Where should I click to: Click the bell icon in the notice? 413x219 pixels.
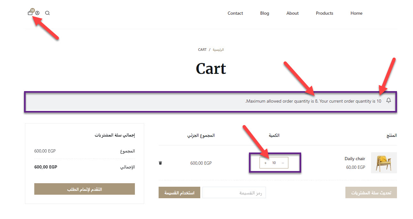389,101
